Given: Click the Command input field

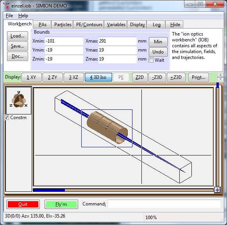Looking at the screenshot, I should coord(164,204).
